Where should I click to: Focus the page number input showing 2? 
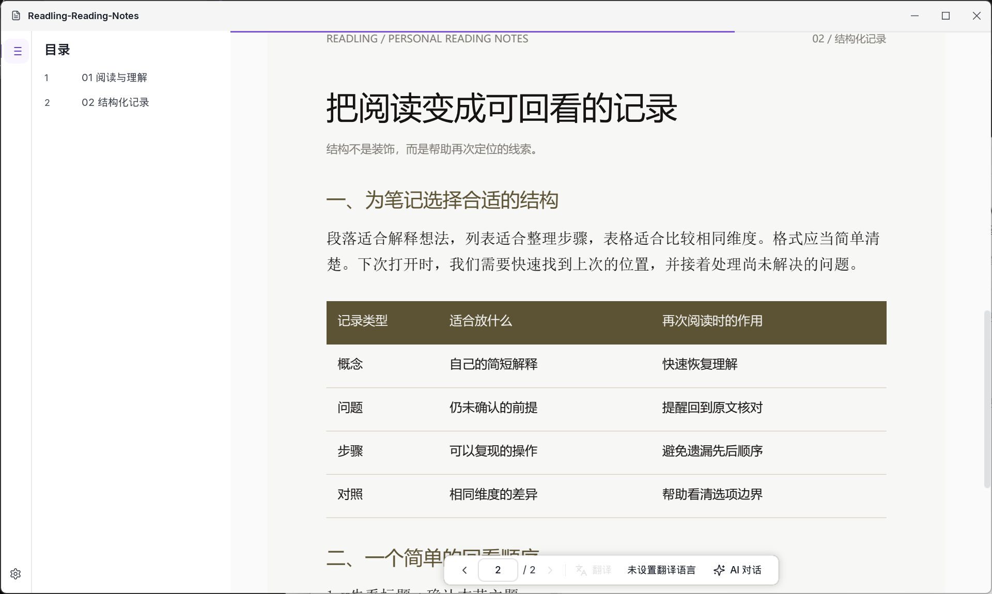(498, 570)
